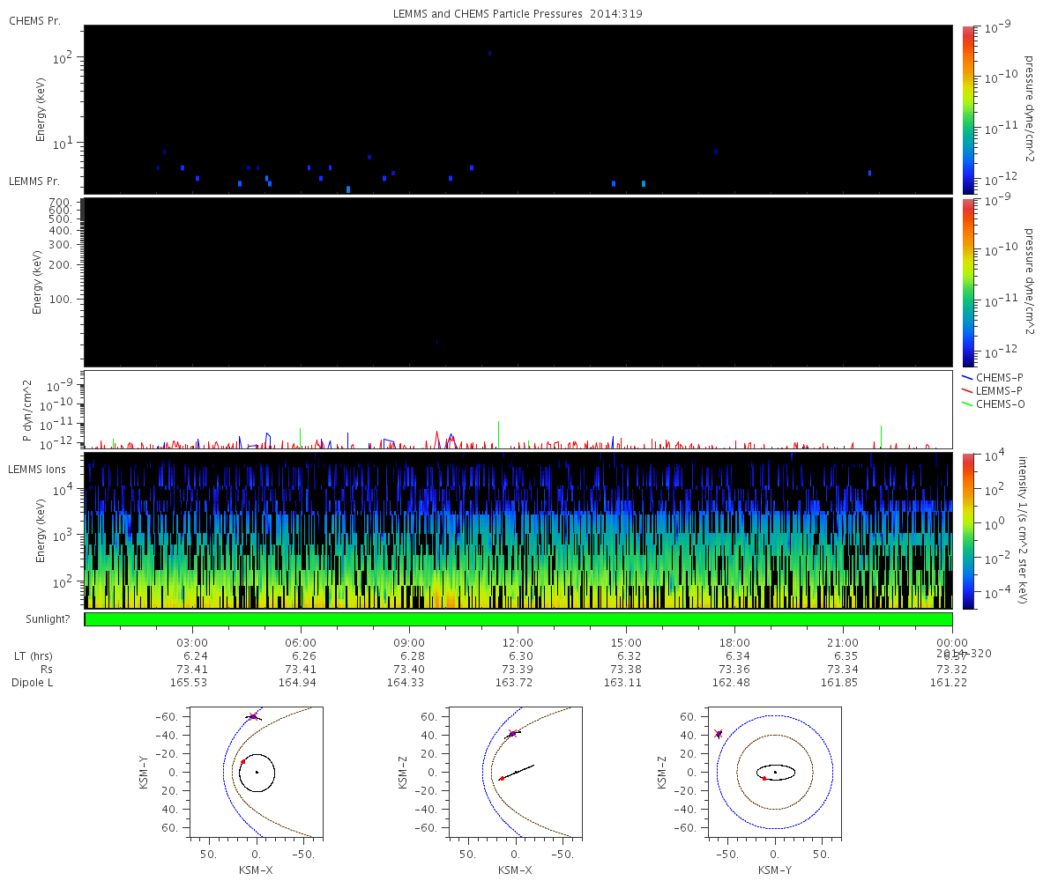Viewport: 1058px width, 881px height.
Task: Click the green Sunlight indicator bar
Action: click(x=518, y=619)
